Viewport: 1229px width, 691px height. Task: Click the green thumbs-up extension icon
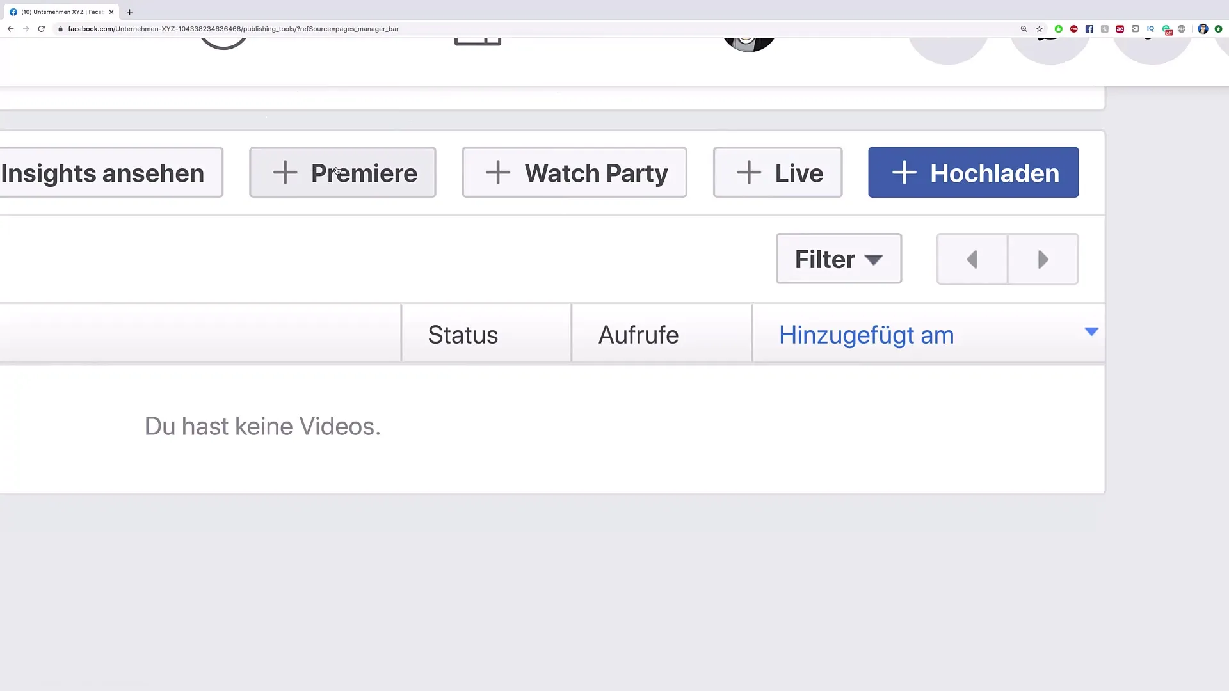1059,29
